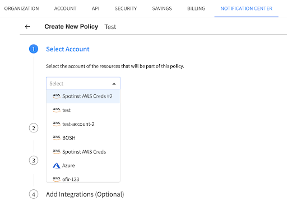The width and height of the screenshot is (287, 210).
Task: Jump to step 3 circle
Action: [x=34, y=160]
